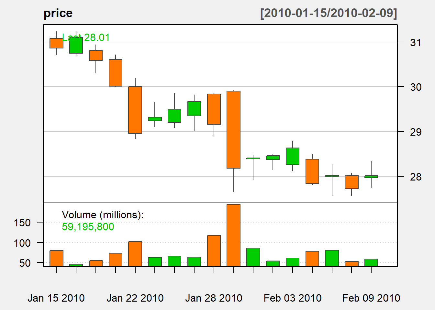
Task: Click the date range label 2010-01-15/2010-02-09
Action: [x=328, y=13]
